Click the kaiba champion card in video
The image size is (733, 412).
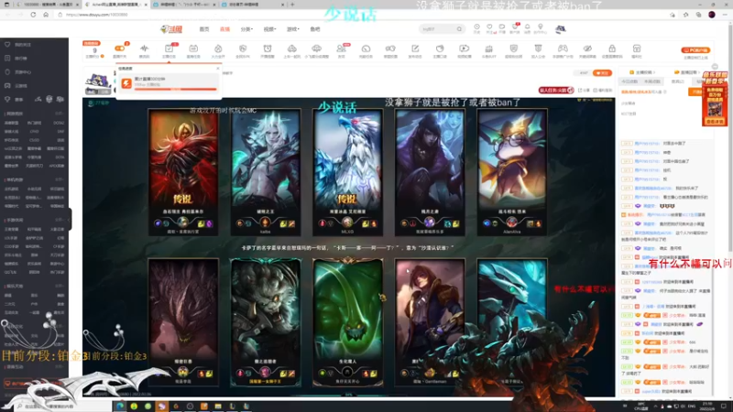[266, 172]
